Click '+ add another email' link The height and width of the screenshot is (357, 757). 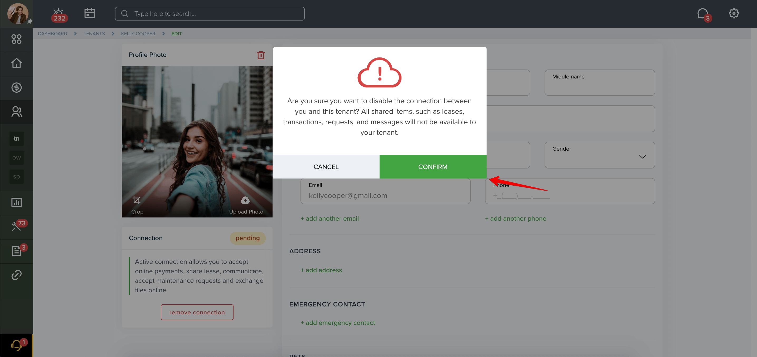click(x=329, y=219)
